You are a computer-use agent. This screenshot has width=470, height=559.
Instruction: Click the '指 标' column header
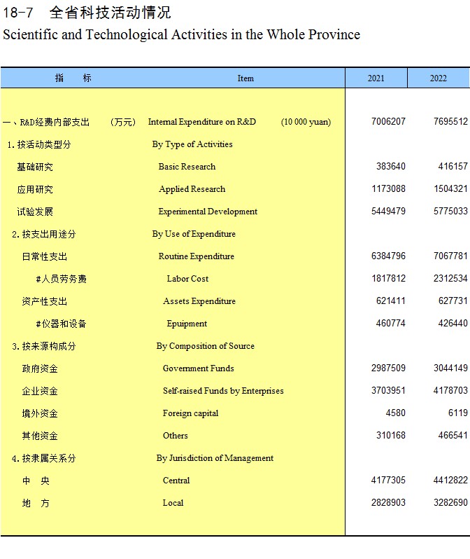pos(73,78)
